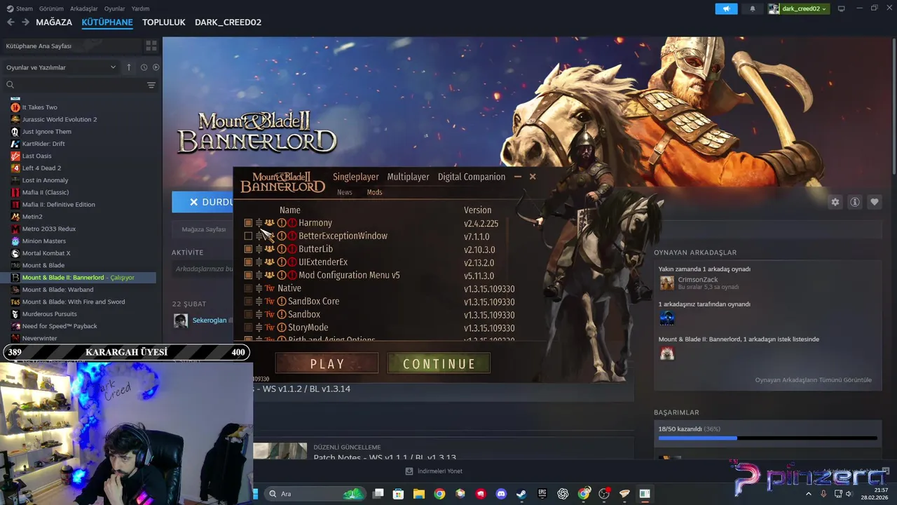Screen dimensions: 897x505
Task: Click the Steam announcements megaphone button
Action: coord(726,8)
